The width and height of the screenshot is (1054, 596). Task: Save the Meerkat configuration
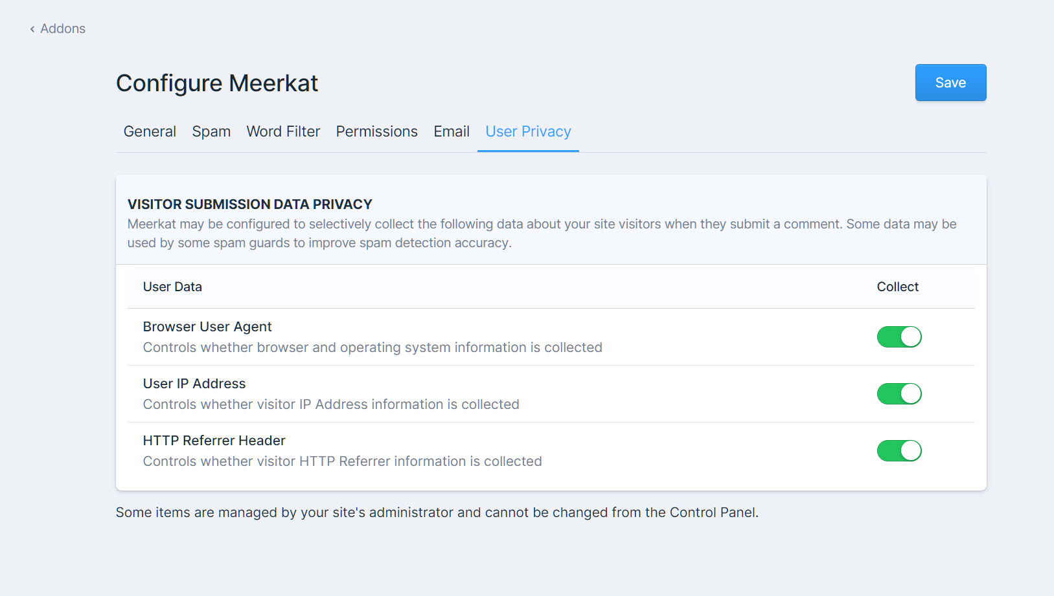[x=950, y=83]
